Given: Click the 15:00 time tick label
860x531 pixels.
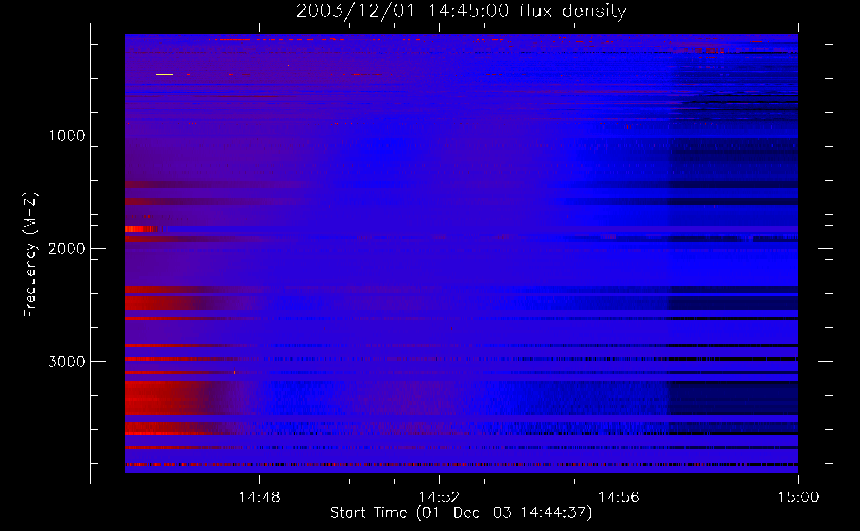Looking at the screenshot, I should tap(798, 498).
